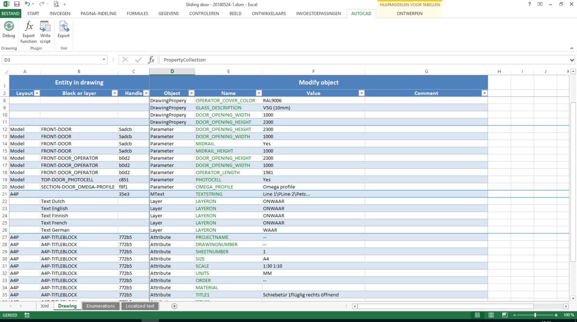Viewport: 577px width, 322px height.
Task: Click the Debug icon in Drawing group
Action: click(9, 26)
